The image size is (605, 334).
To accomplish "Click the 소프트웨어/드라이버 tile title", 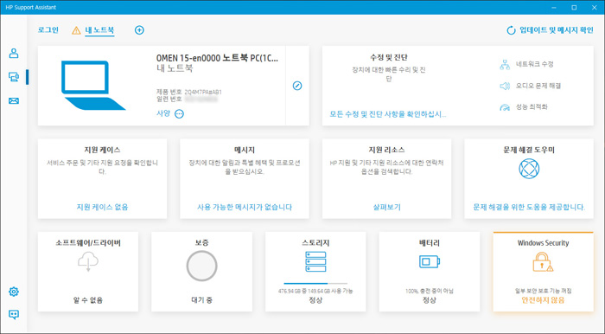I will point(88,243).
